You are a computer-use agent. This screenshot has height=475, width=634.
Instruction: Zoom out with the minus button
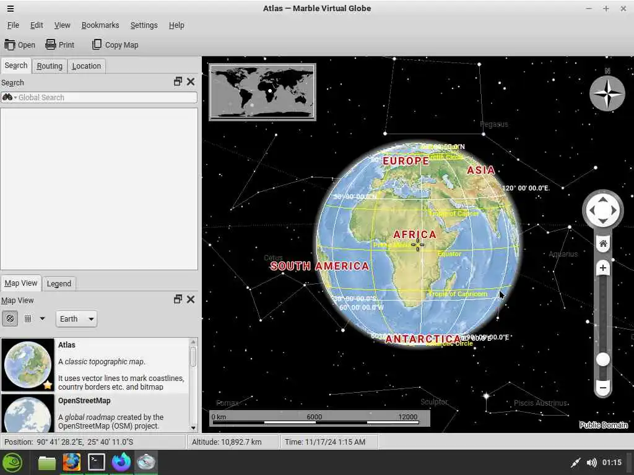click(603, 388)
